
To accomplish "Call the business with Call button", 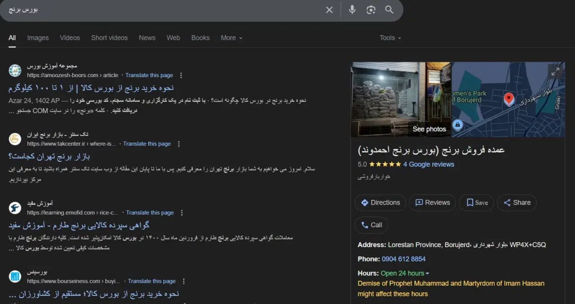I will coord(371,225).
